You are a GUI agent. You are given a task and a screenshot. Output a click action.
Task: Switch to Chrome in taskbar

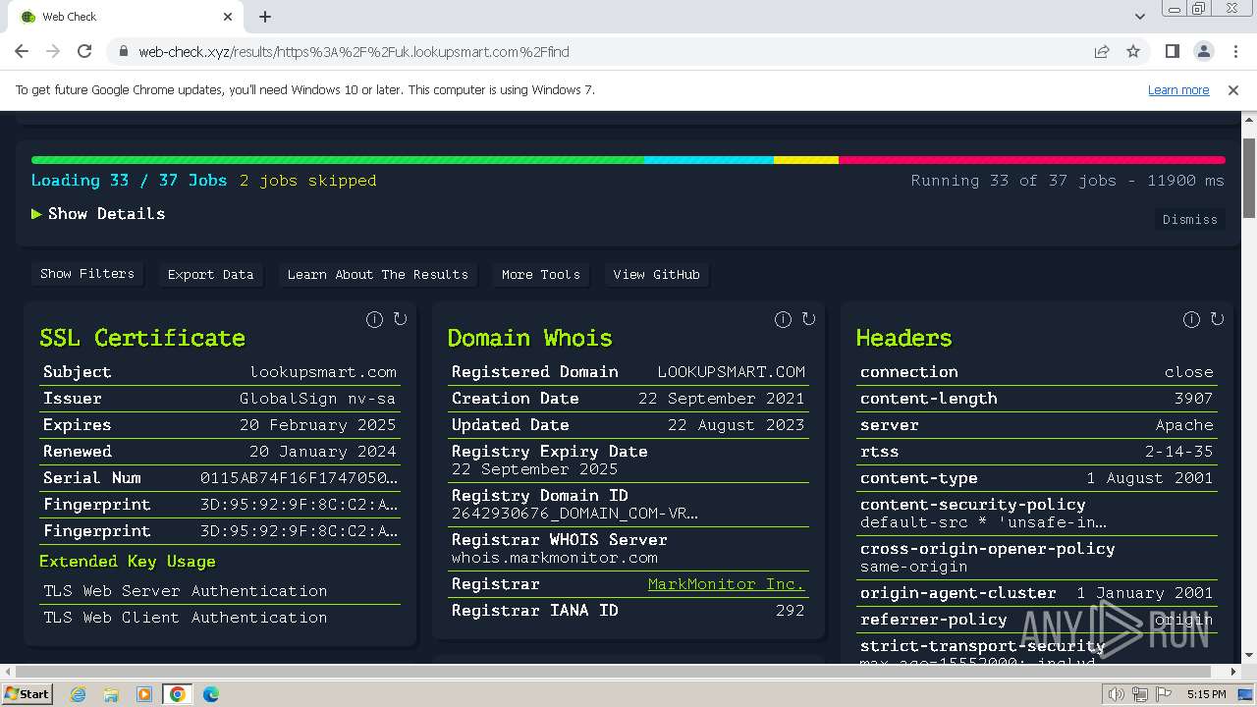click(x=177, y=694)
